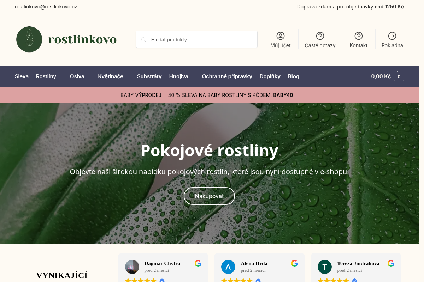This screenshot has width=424, height=282.
Task: Open the Časté dotazy question icon
Action: 320,36
